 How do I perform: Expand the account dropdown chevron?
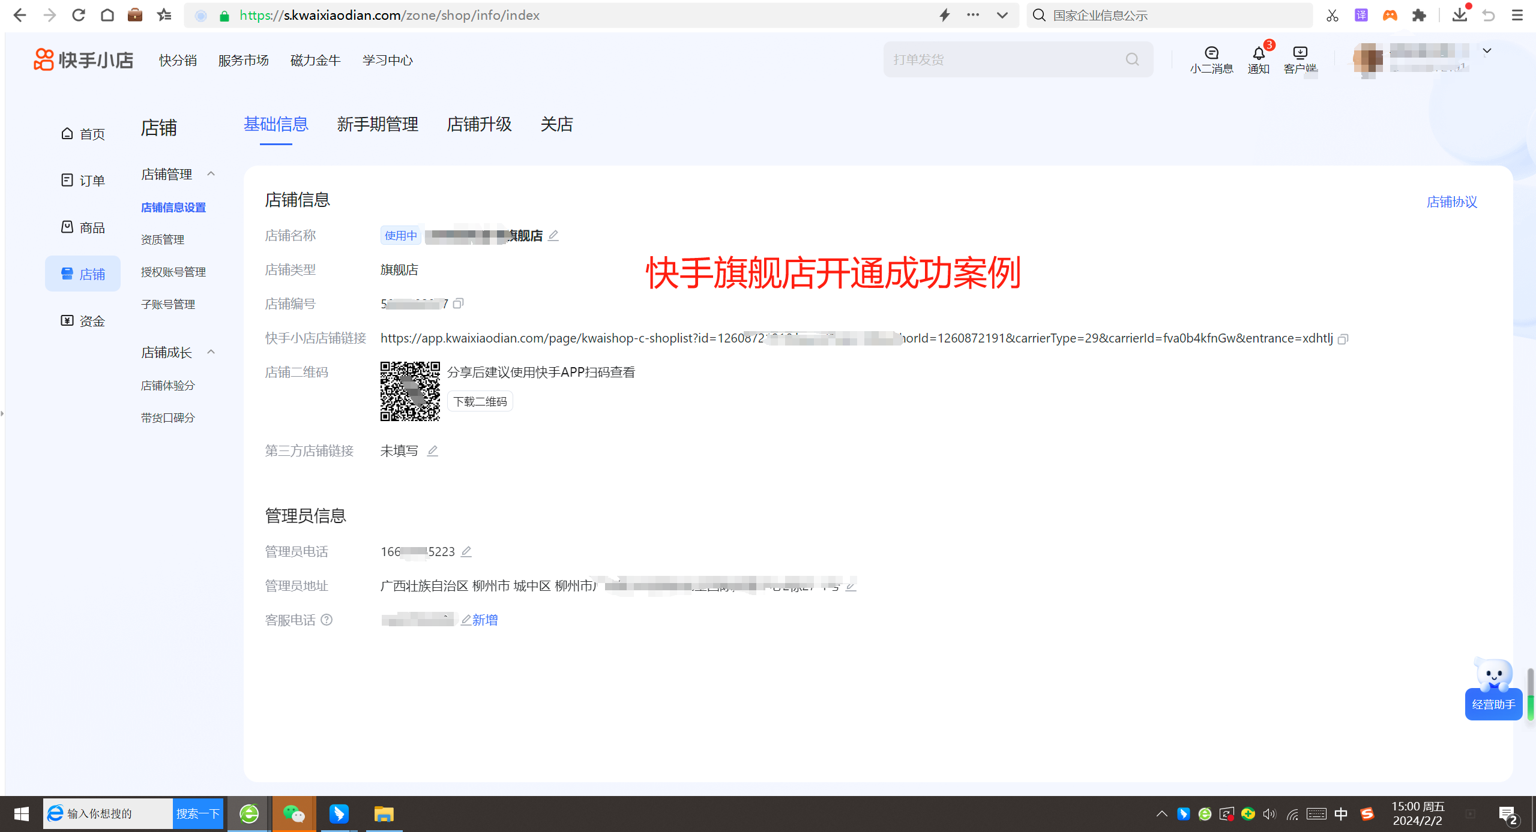click(1487, 51)
